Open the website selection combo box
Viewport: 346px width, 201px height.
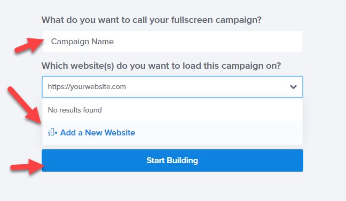point(172,87)
